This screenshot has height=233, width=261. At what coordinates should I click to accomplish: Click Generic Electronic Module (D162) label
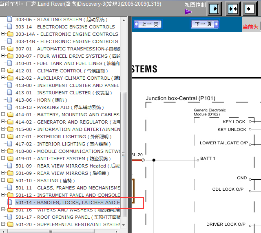210,112
